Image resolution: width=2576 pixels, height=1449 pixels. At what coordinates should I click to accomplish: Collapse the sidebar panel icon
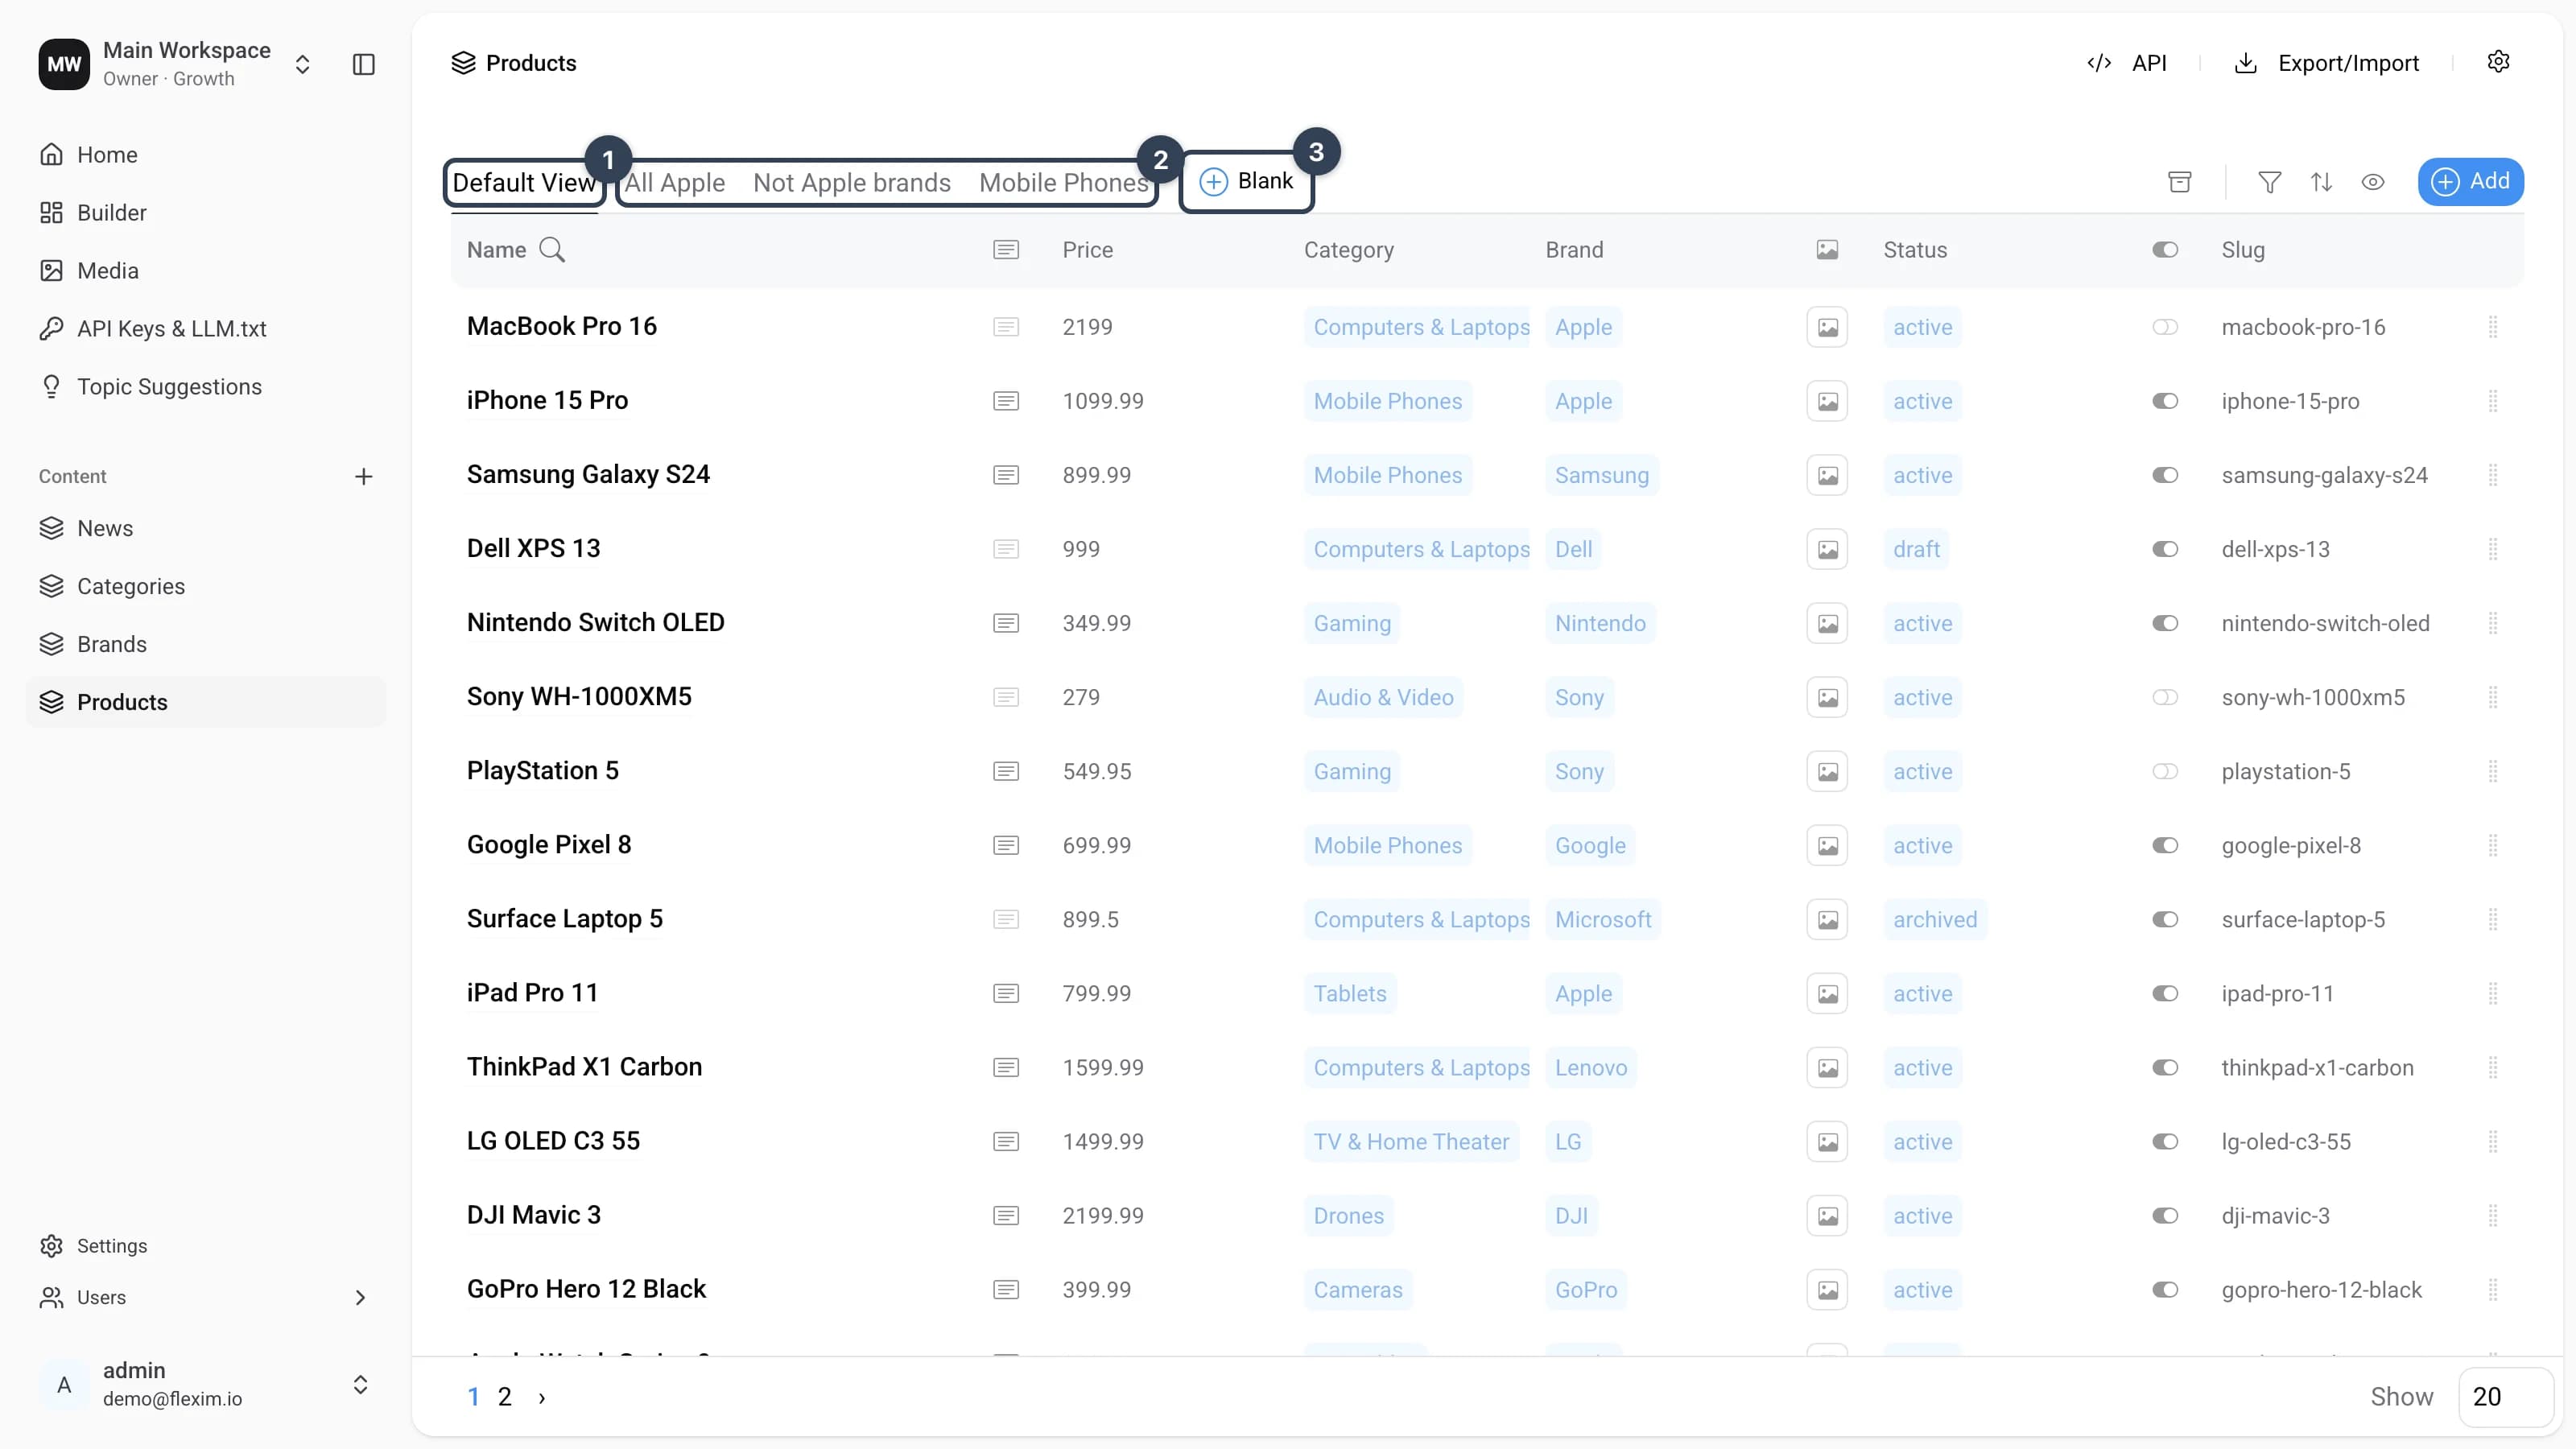tap(364, 64)
